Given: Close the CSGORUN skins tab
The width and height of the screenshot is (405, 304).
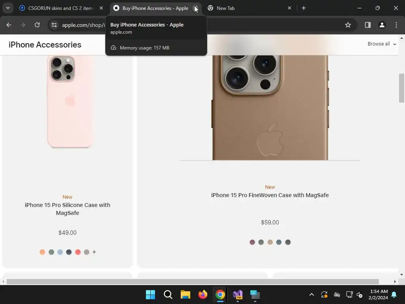Looking at the screenshot, I should 101,8.
